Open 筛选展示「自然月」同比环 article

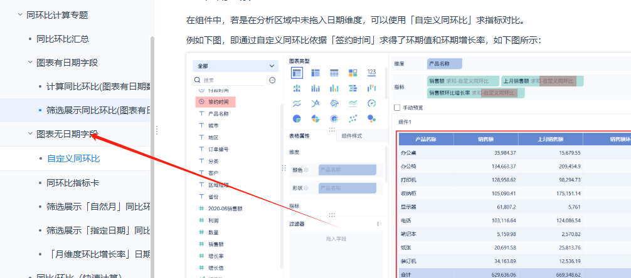click(x=98, y=207)
